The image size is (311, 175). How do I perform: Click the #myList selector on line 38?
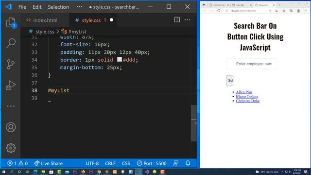point(59,90)
